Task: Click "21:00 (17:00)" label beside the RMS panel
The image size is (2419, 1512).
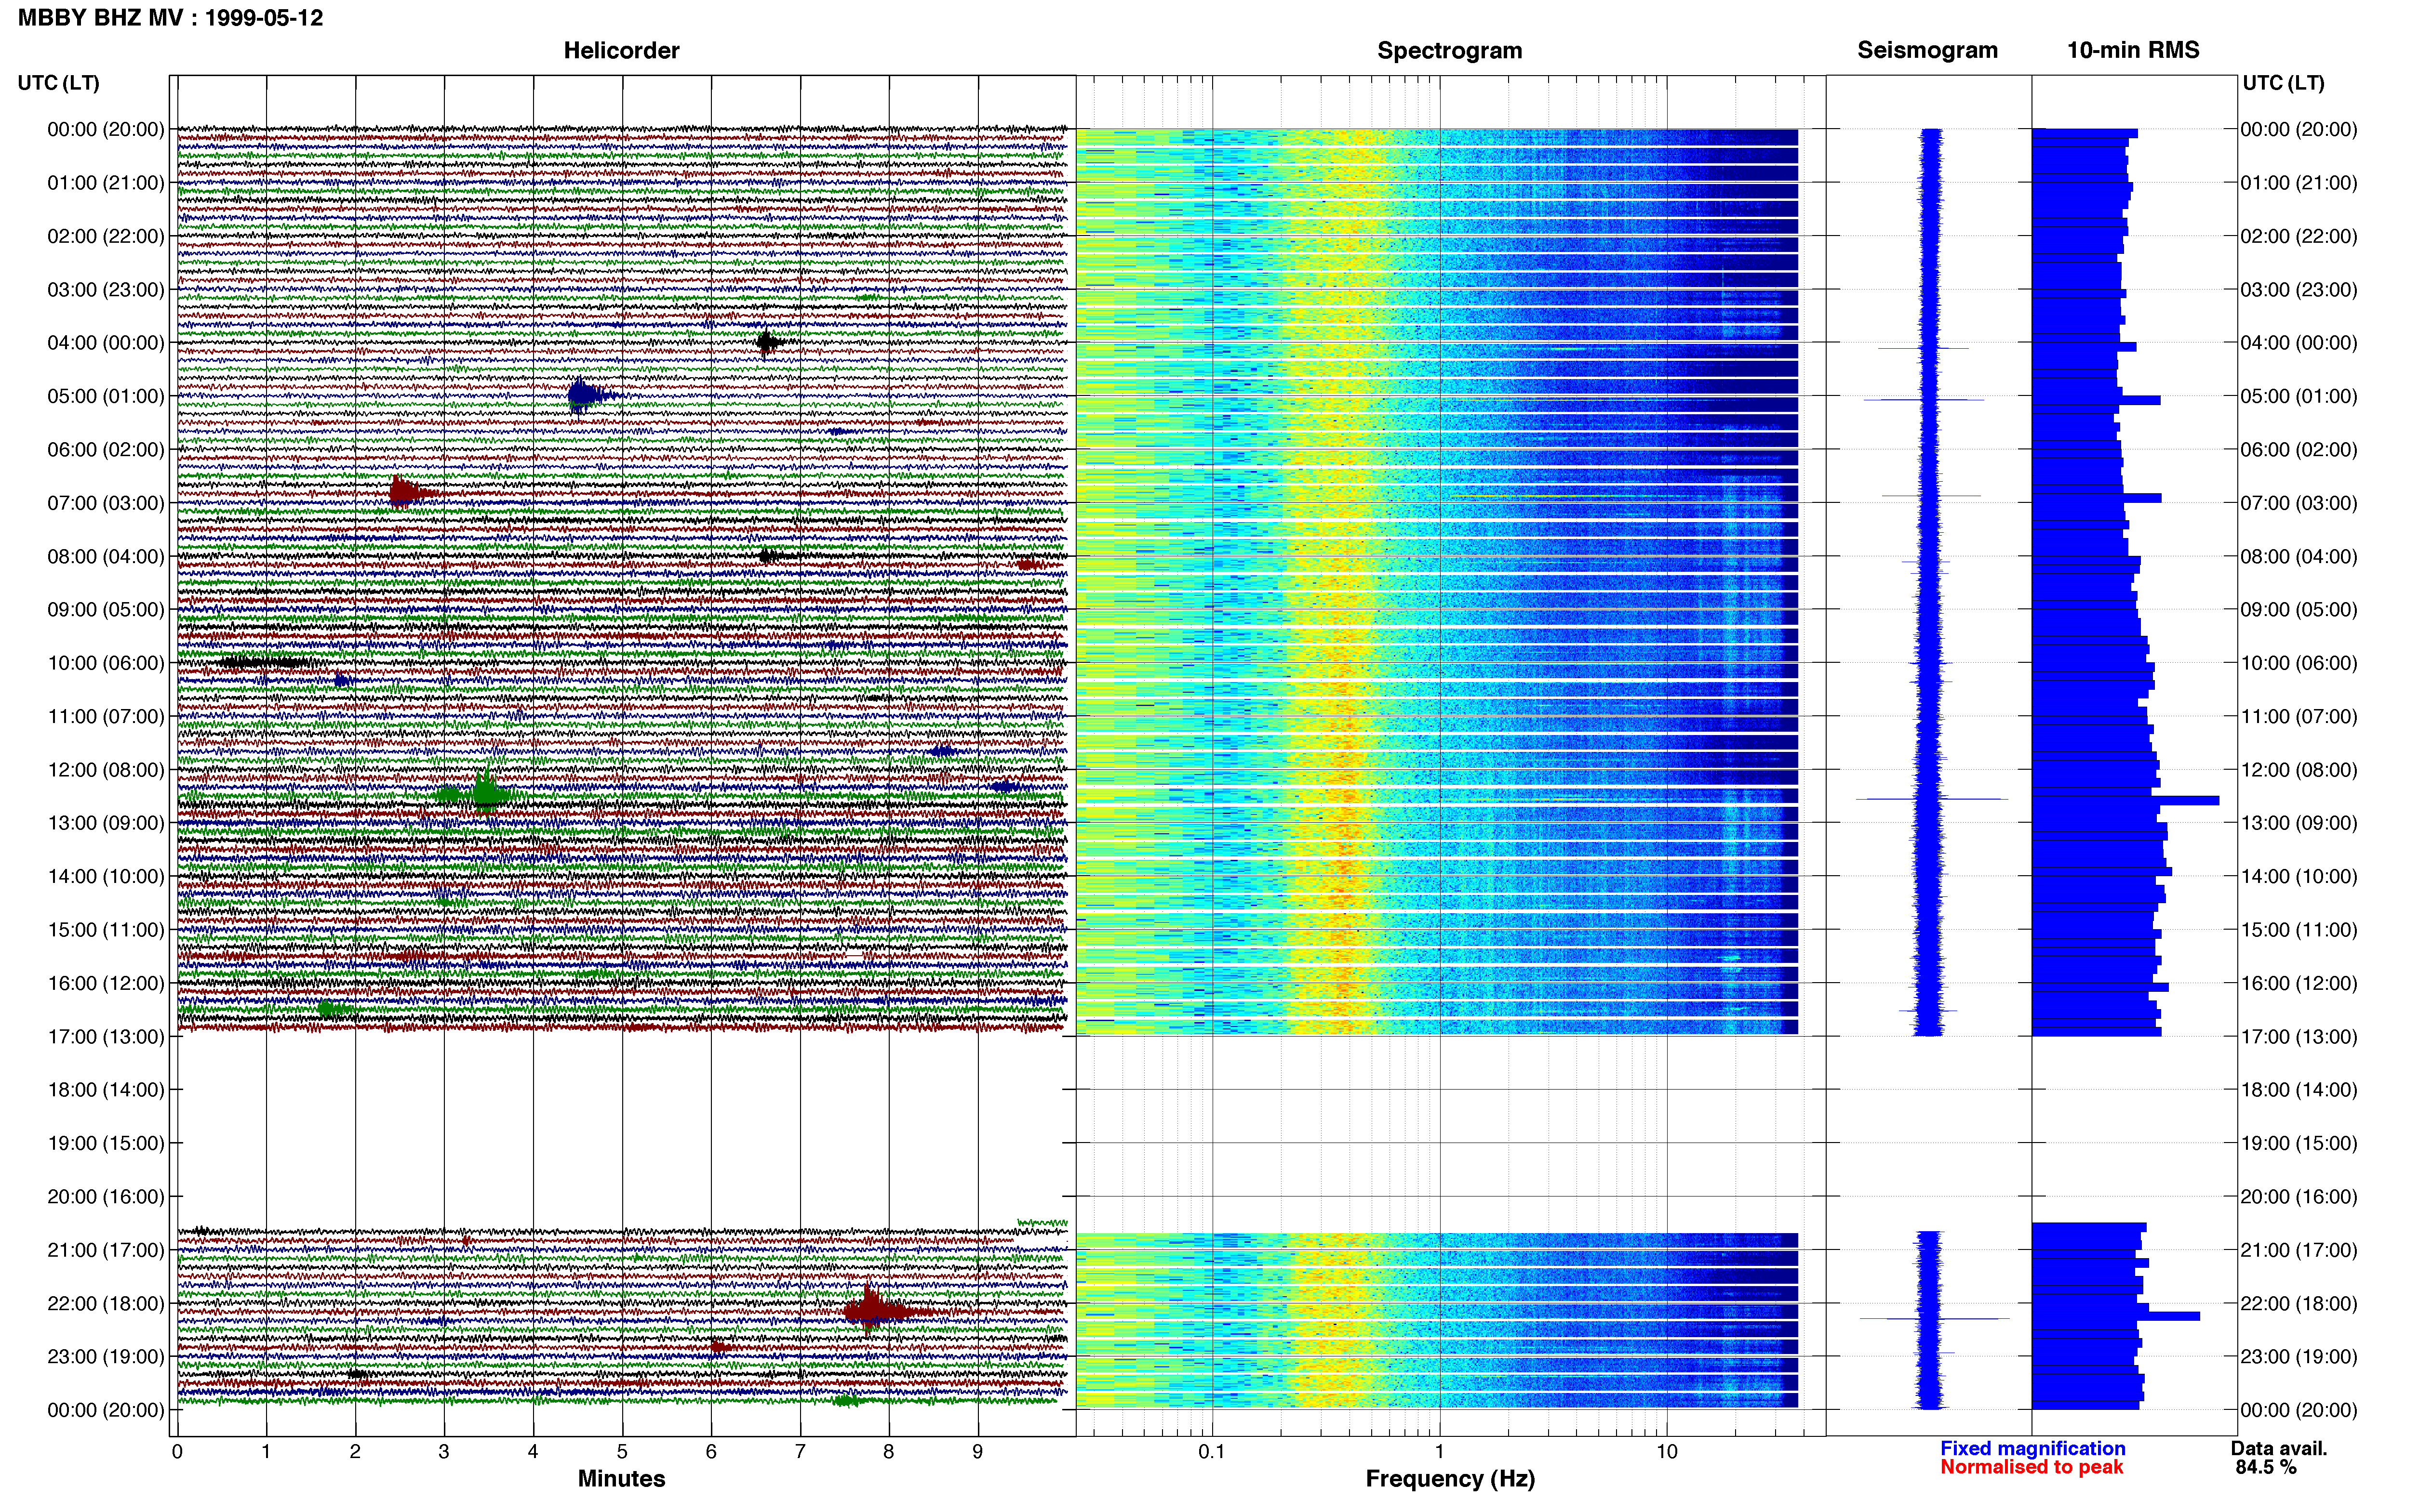Action: pos(2299,1250)
